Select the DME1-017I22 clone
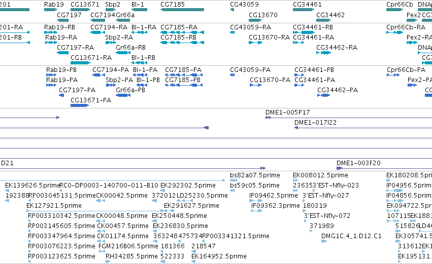This screenshot has height=264, width=432. (363, 128)
